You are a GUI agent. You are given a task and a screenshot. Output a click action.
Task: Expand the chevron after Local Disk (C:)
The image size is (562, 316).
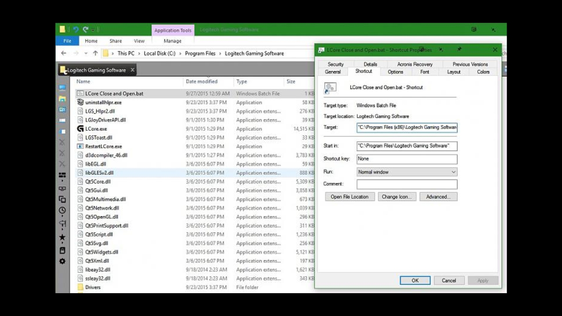coord(180,53)
